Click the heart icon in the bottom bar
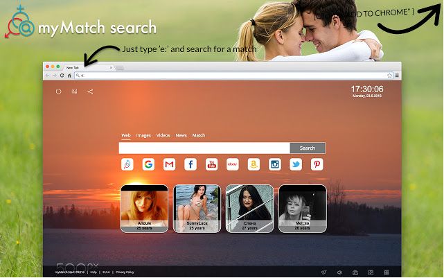 click(x=324, y=272)
